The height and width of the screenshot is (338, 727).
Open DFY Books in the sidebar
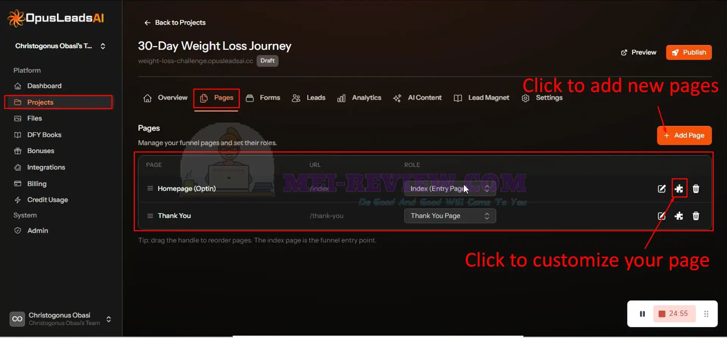click(x=44, y=135)
